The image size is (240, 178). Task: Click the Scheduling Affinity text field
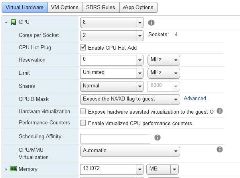115,138
